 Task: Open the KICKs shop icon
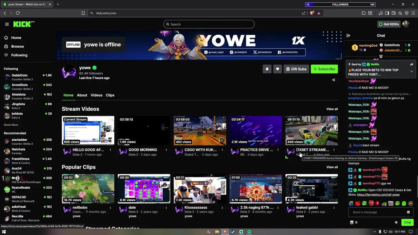pyautogui.click(x=352, y=223)
